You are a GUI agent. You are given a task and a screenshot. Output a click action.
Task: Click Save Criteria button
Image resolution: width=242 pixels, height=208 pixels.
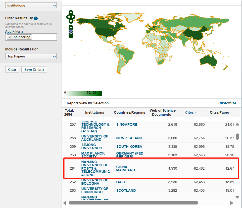point(34,70)
